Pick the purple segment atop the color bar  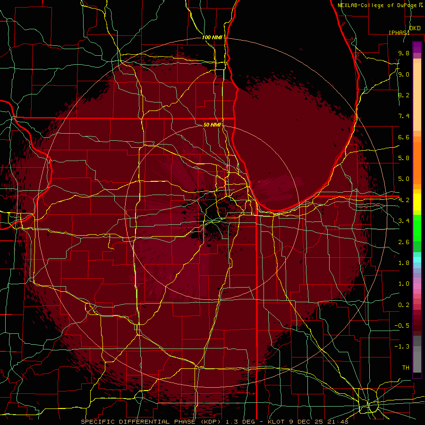click(x=417, y=47)
